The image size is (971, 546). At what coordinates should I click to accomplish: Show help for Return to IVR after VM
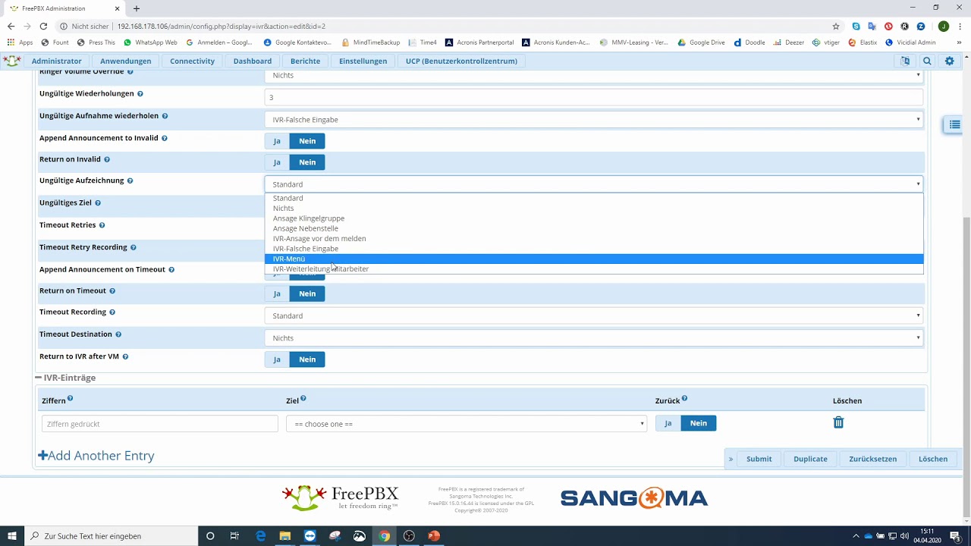click(126, 356)
